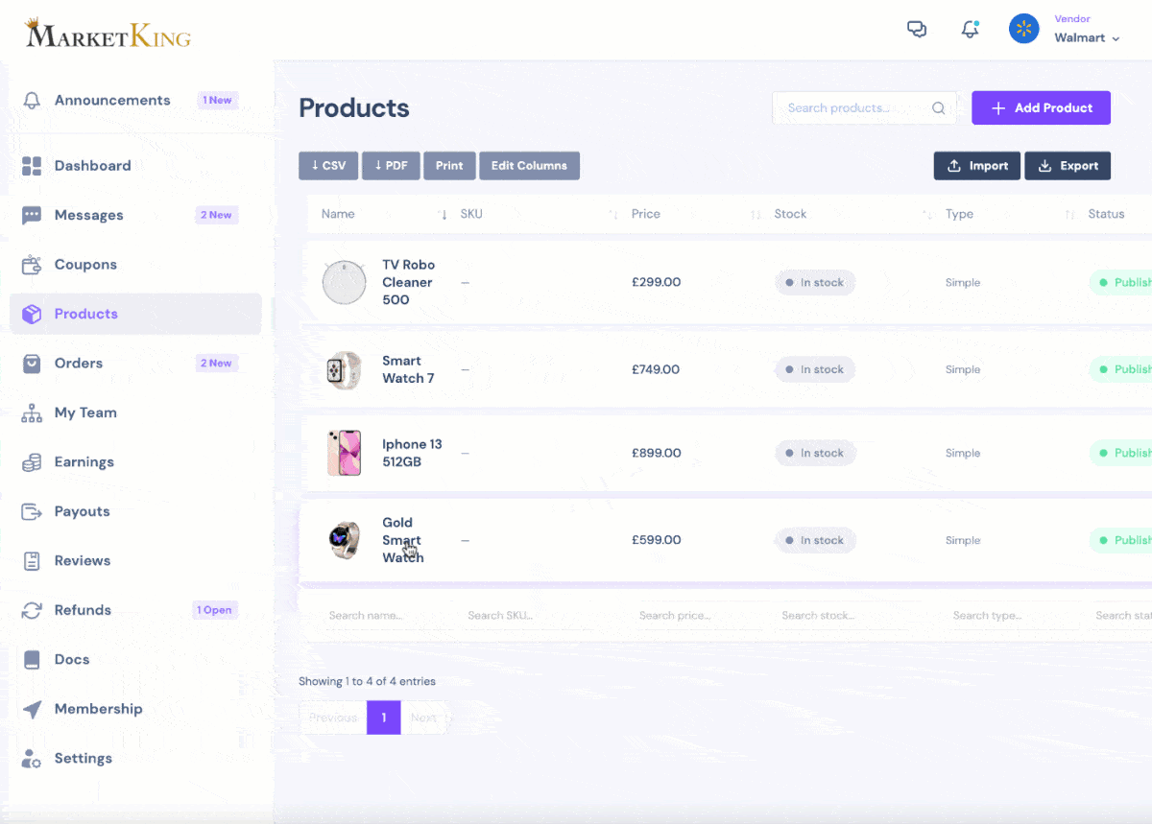
Task: Click the Print button
Action: [x=449, y=166]
